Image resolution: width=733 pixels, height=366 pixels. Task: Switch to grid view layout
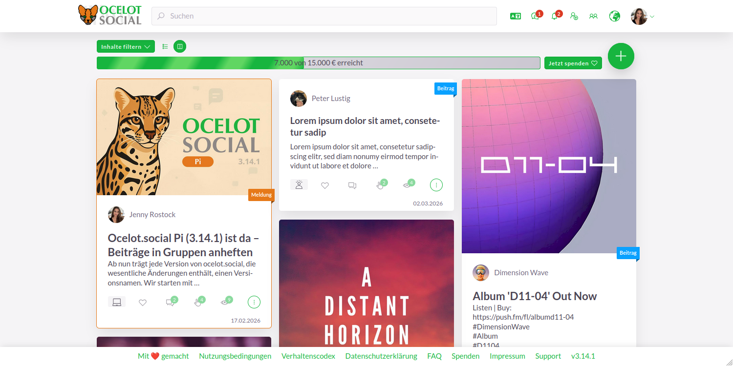pos(179,46)
